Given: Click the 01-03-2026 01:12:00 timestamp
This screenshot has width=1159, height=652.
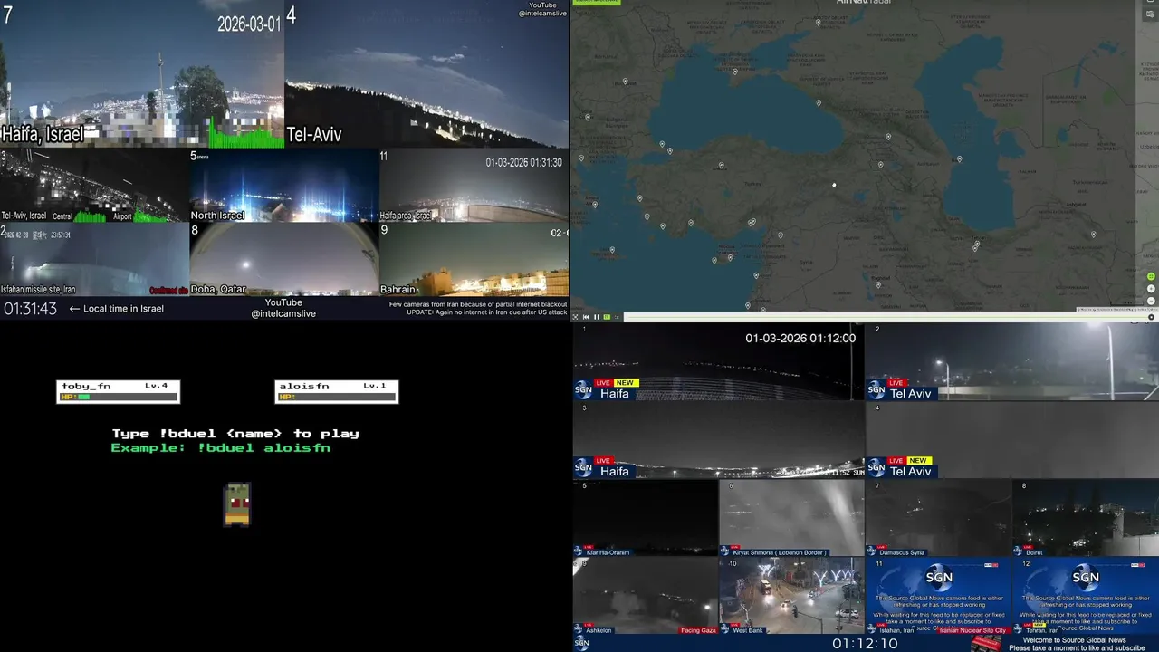Looking at the screenshot, I should tap(800, 338).
